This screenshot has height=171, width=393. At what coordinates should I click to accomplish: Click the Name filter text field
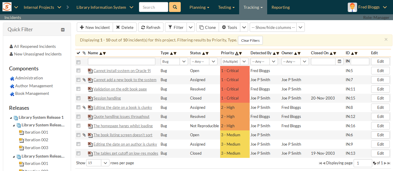tap(121, 62)
